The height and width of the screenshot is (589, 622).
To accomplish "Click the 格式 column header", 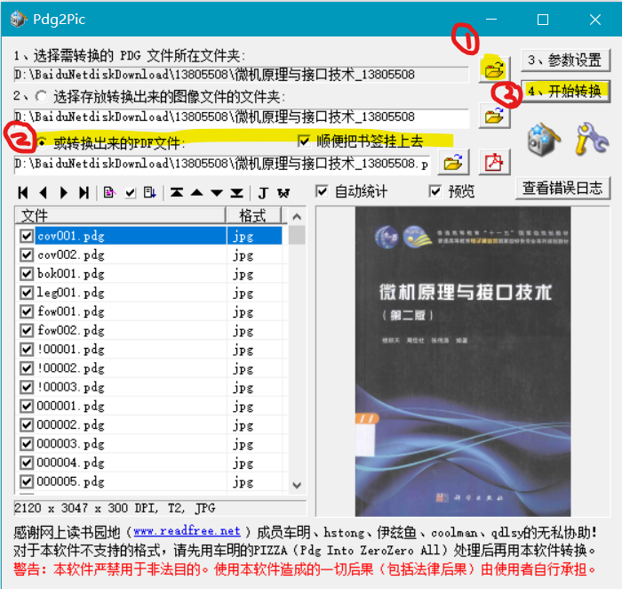I will [253, 215].
